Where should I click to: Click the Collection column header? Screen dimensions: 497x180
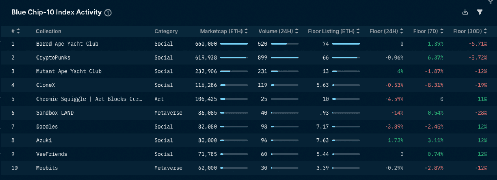click(x=48, y=31)
